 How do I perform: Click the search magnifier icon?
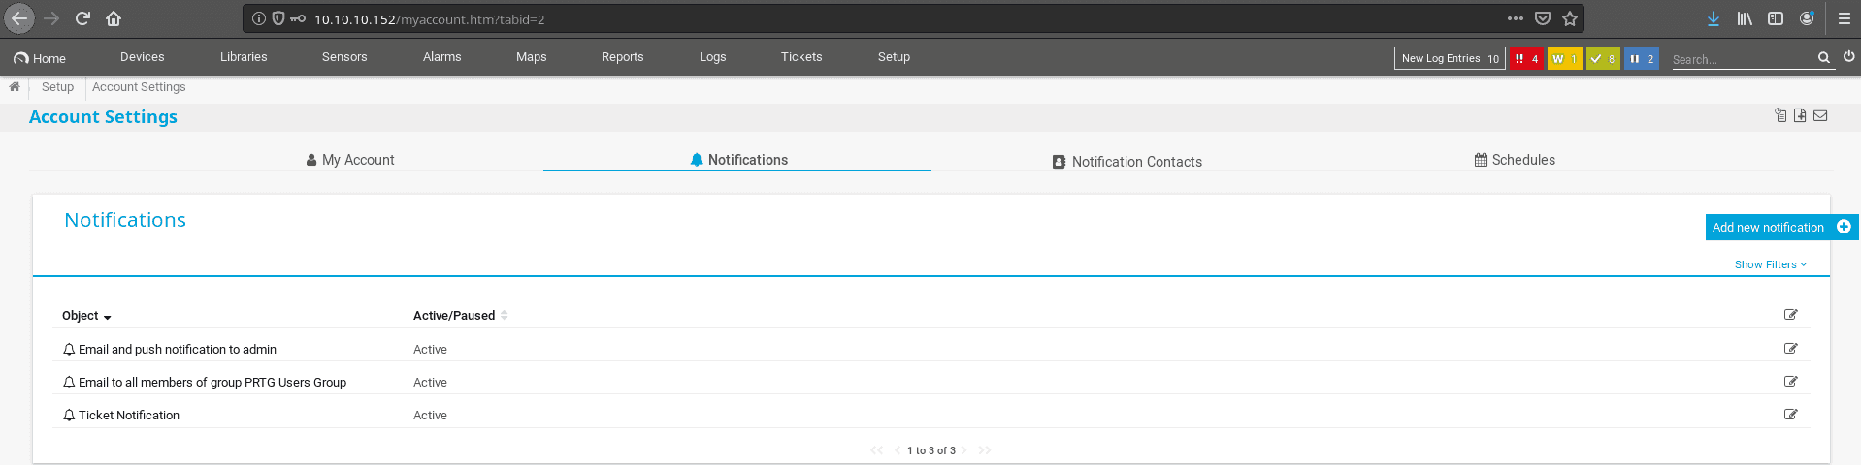1824,58
